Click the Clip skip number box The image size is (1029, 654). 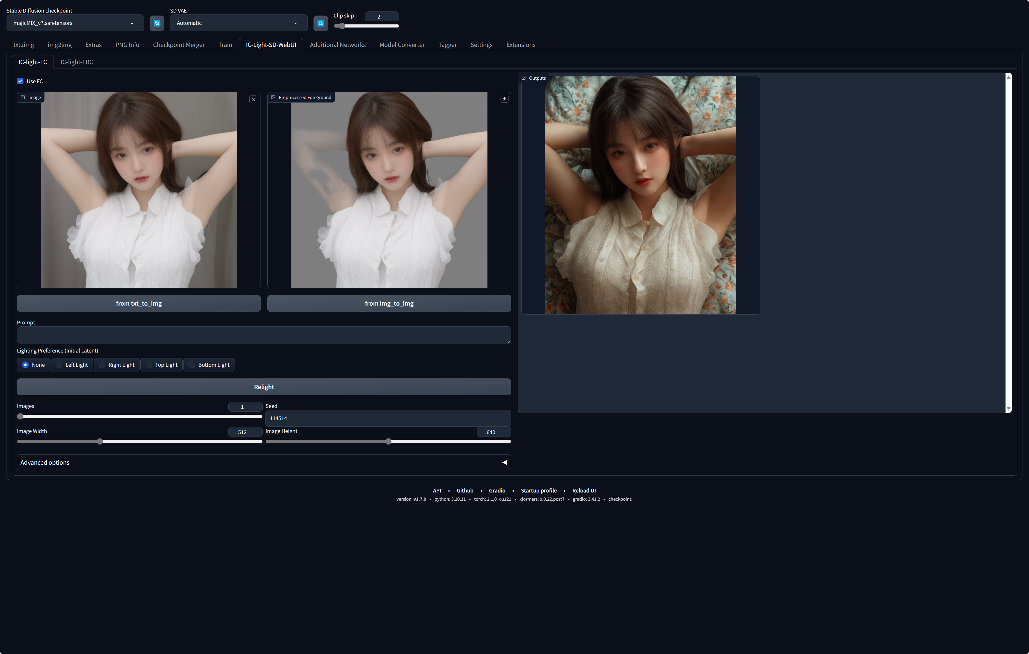click(x=382, y=17)
